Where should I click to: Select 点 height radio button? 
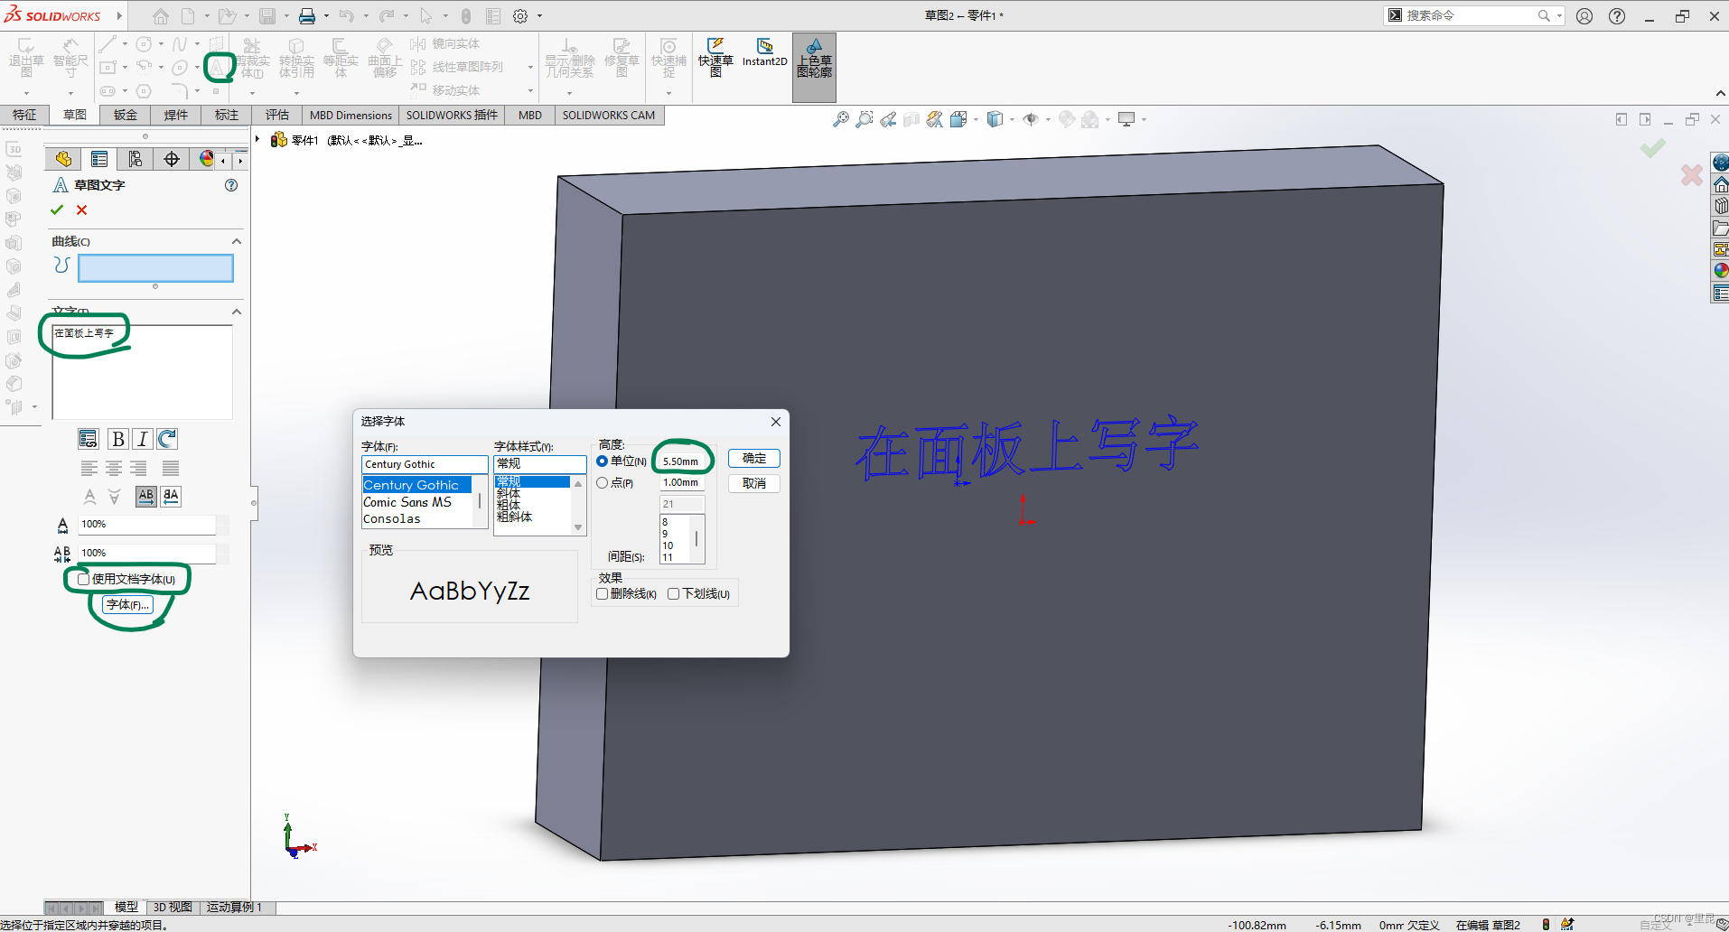pyautogui.click(x=603, y=483)
